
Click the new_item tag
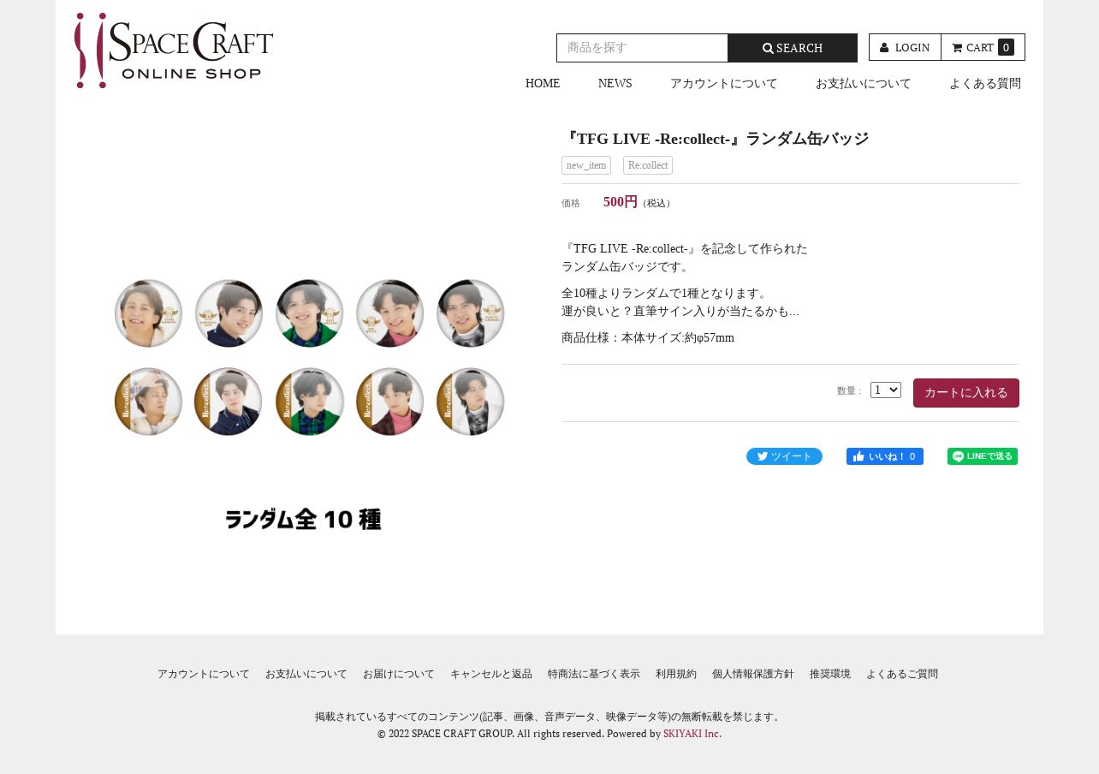(586, 165)
